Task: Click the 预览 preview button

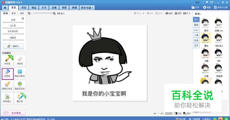Action: (187, 113)
